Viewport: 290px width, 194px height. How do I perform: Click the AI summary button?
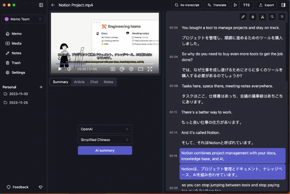105,150
